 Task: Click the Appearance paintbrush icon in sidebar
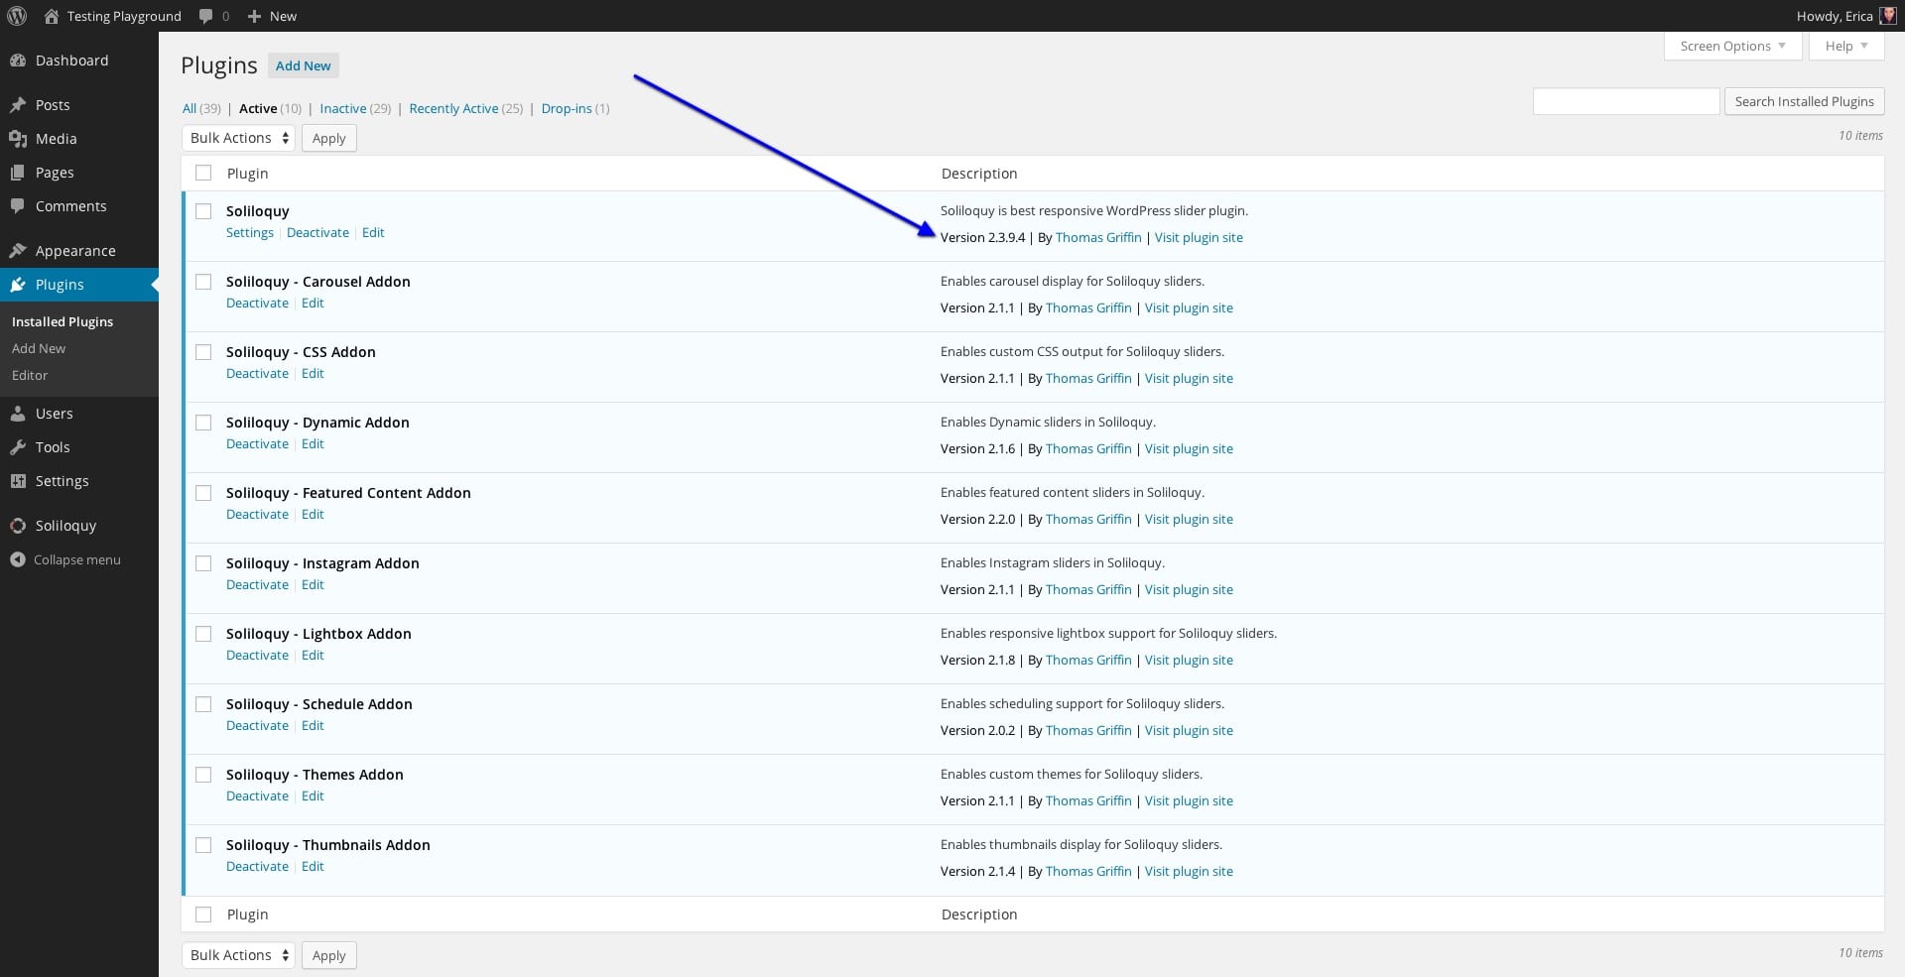pyautogui.click(x=18, y=251)
